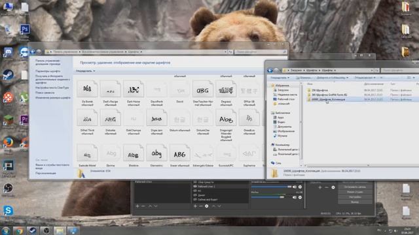
Task: Add a source with OBS sources plus icon
Action: 195,206
